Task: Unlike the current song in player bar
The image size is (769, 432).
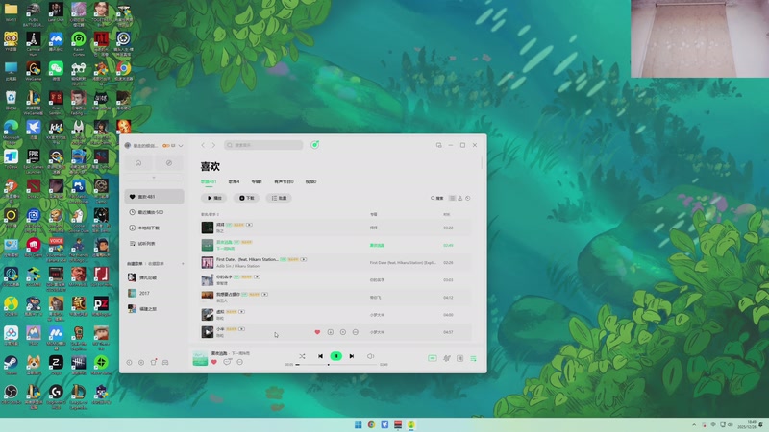Action: tap(213, 362)
